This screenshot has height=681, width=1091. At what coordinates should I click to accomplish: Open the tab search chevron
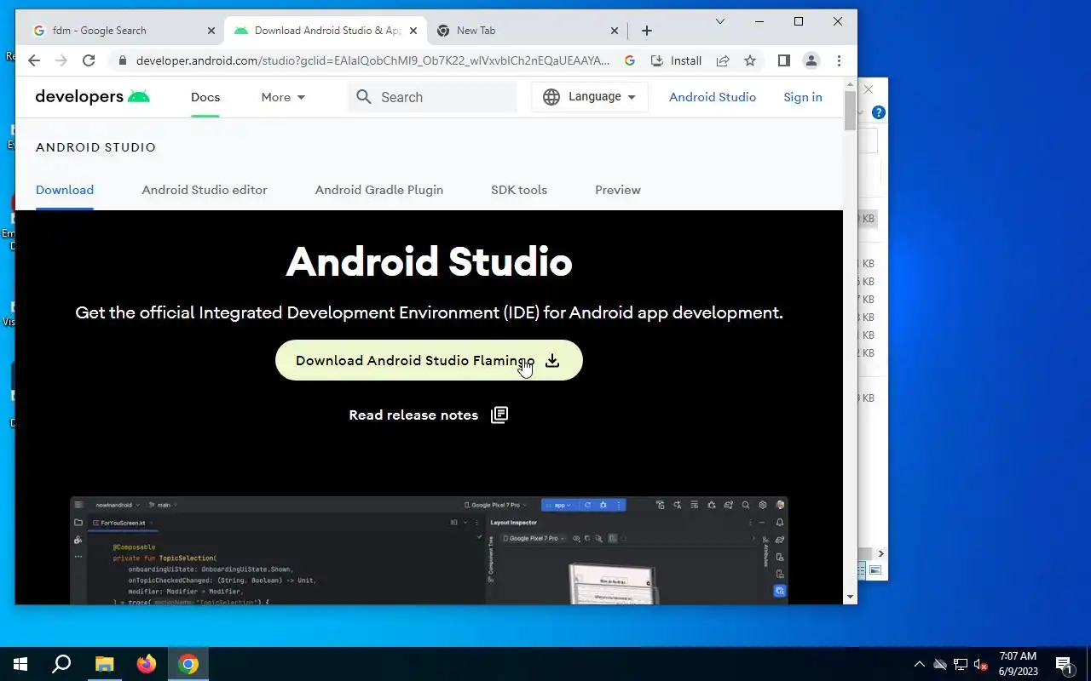point(720,21)
